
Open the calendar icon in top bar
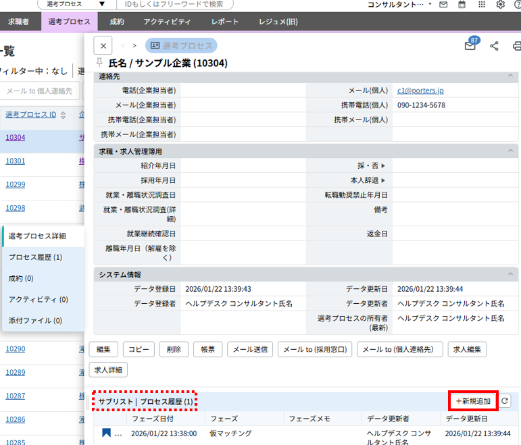(462, 5)
